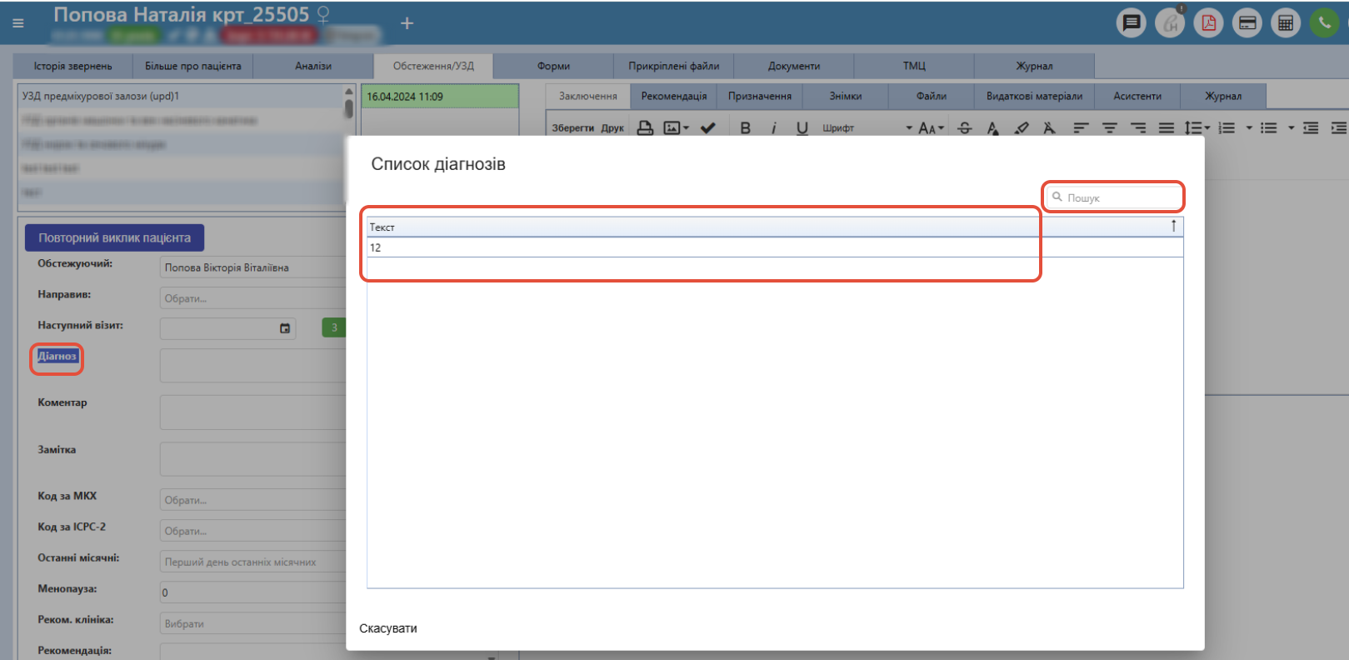Screen dimensions: 1349x660
Task: Expand the numbered list style arrow
Action: [x=1249, y=127]
